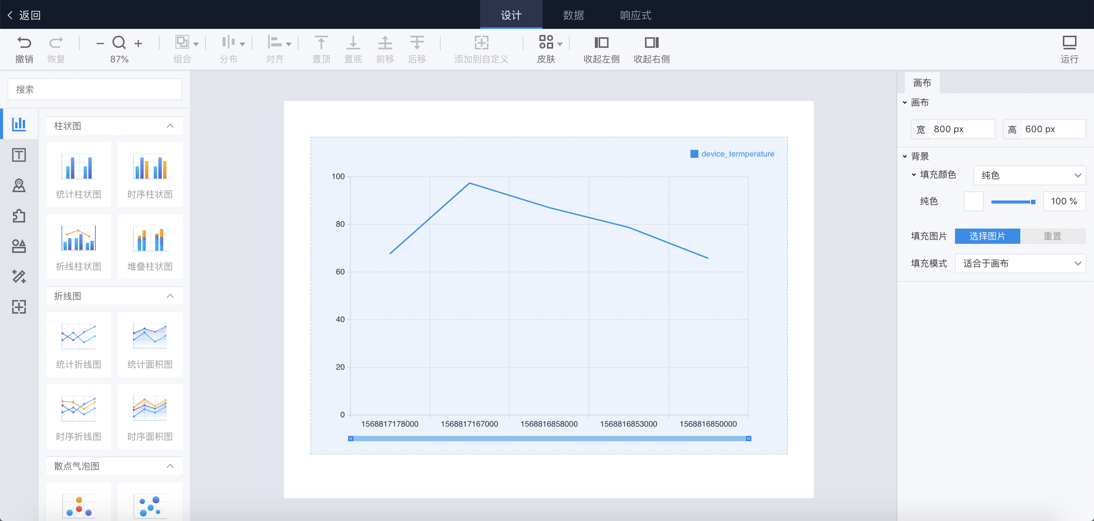Select the custom components sidebar icon
Viewport: 1094px width, 521px height.
(x=19, y=306)
